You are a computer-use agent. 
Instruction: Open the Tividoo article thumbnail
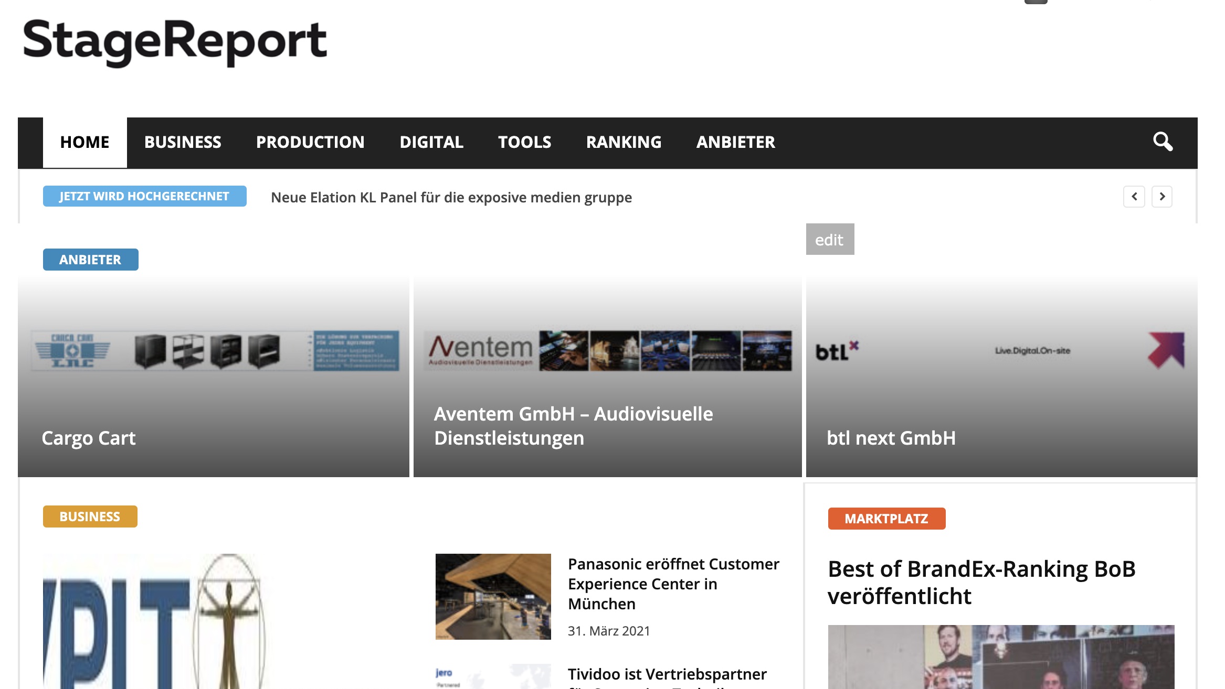(493, 676)
